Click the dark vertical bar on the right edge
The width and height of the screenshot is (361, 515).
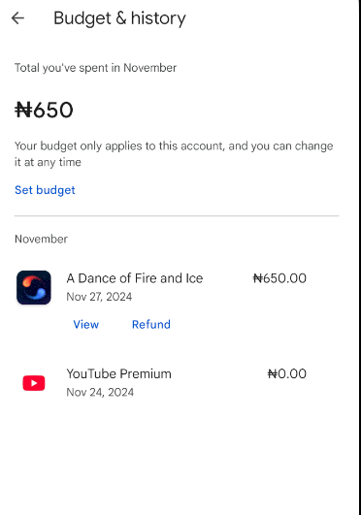(360, 258)
